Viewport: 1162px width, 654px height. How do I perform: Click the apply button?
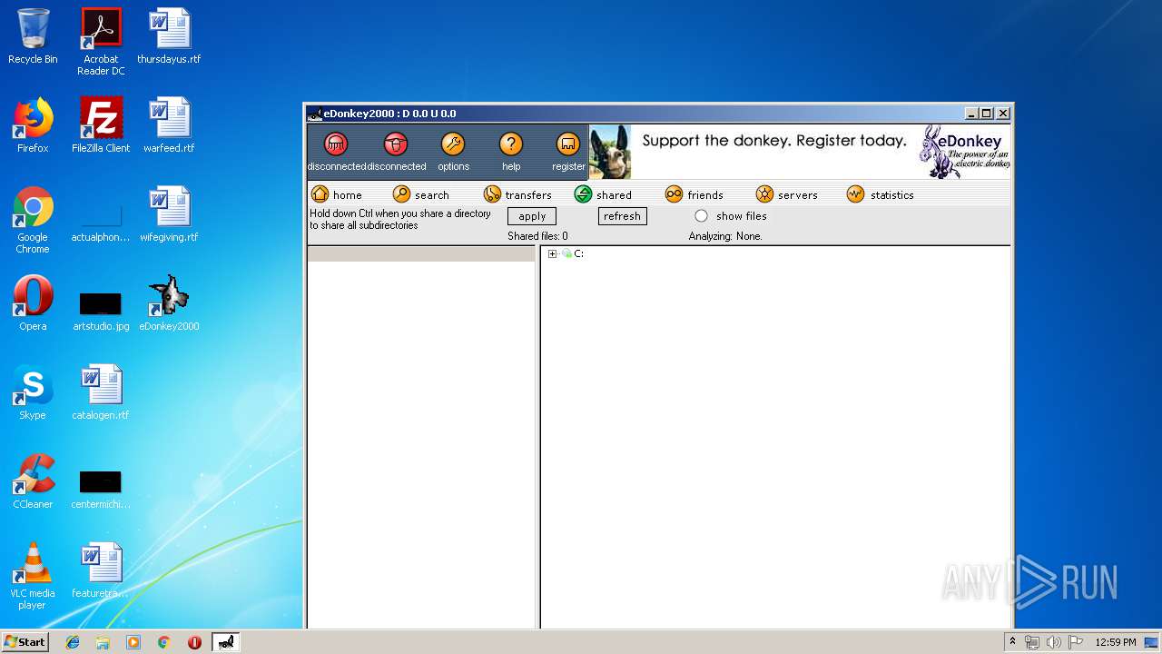(532, 216)
